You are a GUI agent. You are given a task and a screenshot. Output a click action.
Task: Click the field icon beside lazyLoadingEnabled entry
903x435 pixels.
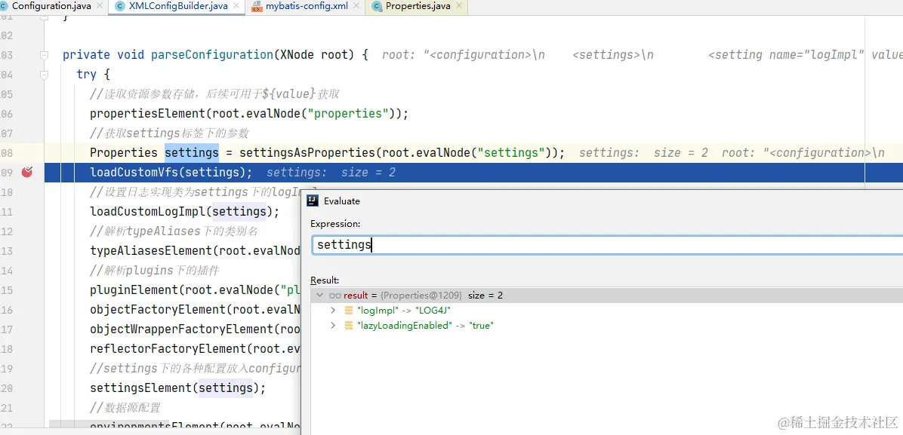pos(348,325)
